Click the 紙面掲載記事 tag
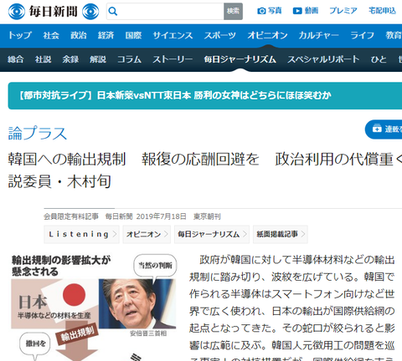The height and width of the screenshot is (361, 402). tap(281, 234)
